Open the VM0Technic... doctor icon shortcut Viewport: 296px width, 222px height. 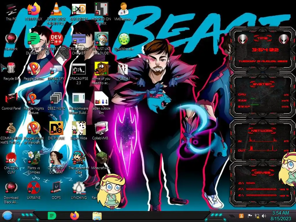(124, 12)
